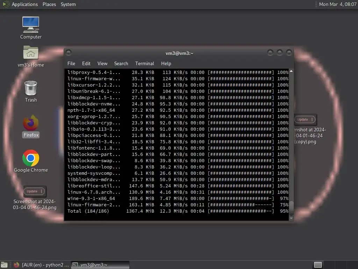Open the terminal Edit menu

tap(86, 64)
